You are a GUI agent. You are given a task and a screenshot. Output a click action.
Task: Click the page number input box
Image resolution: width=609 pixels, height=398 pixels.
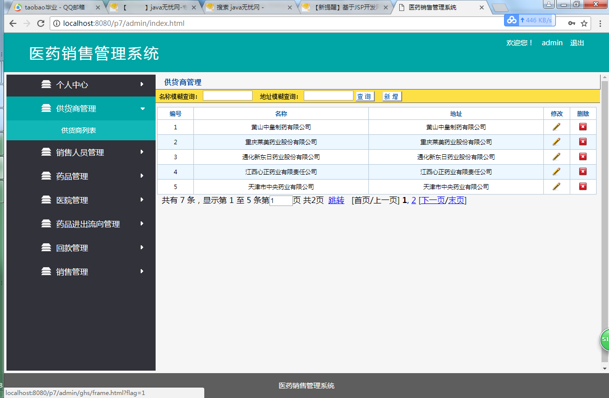pos(281,200)
